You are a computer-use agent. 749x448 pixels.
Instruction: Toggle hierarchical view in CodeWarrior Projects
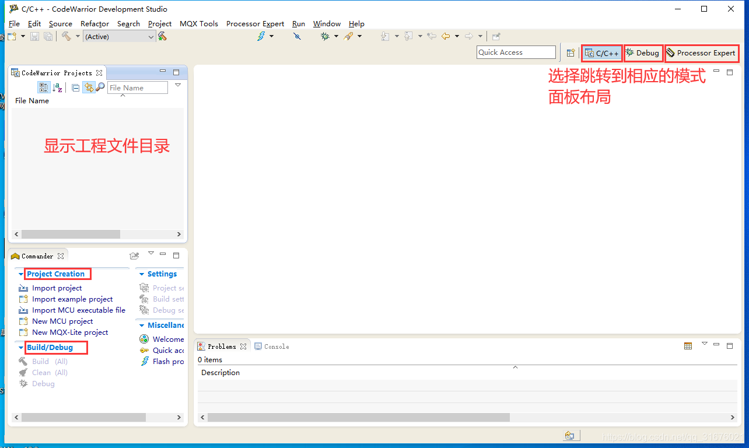click(44, 87)
